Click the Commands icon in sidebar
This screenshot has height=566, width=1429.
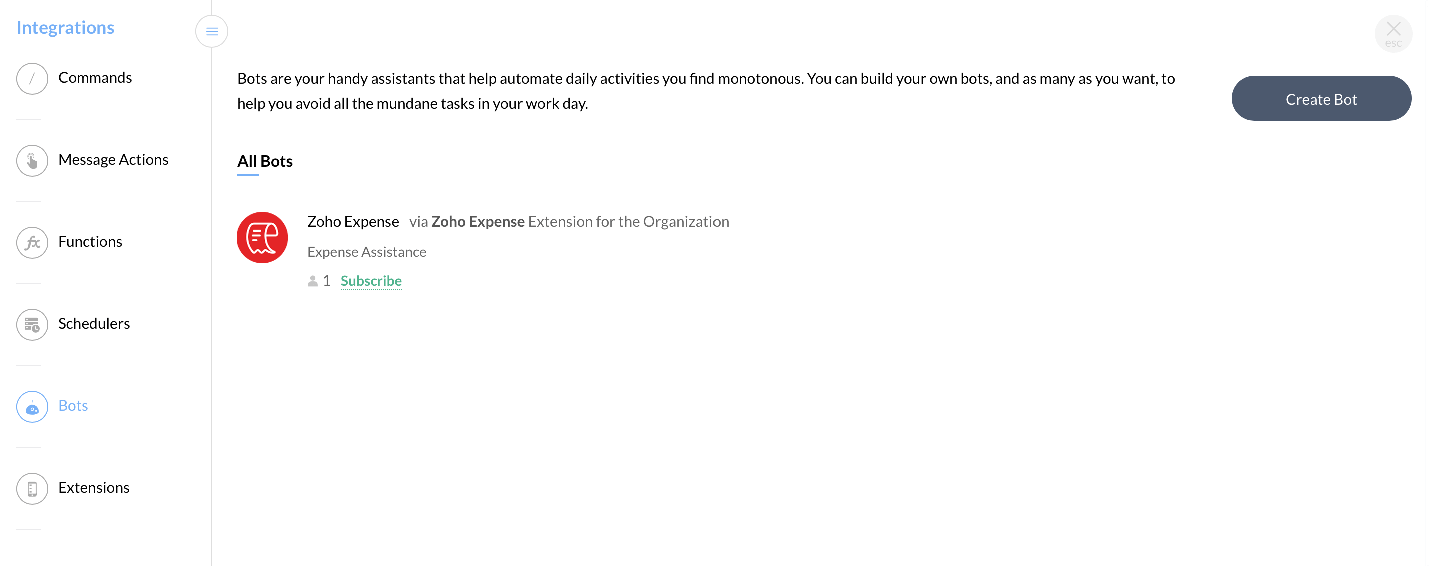pyautogui.click(x=32, y=77)
